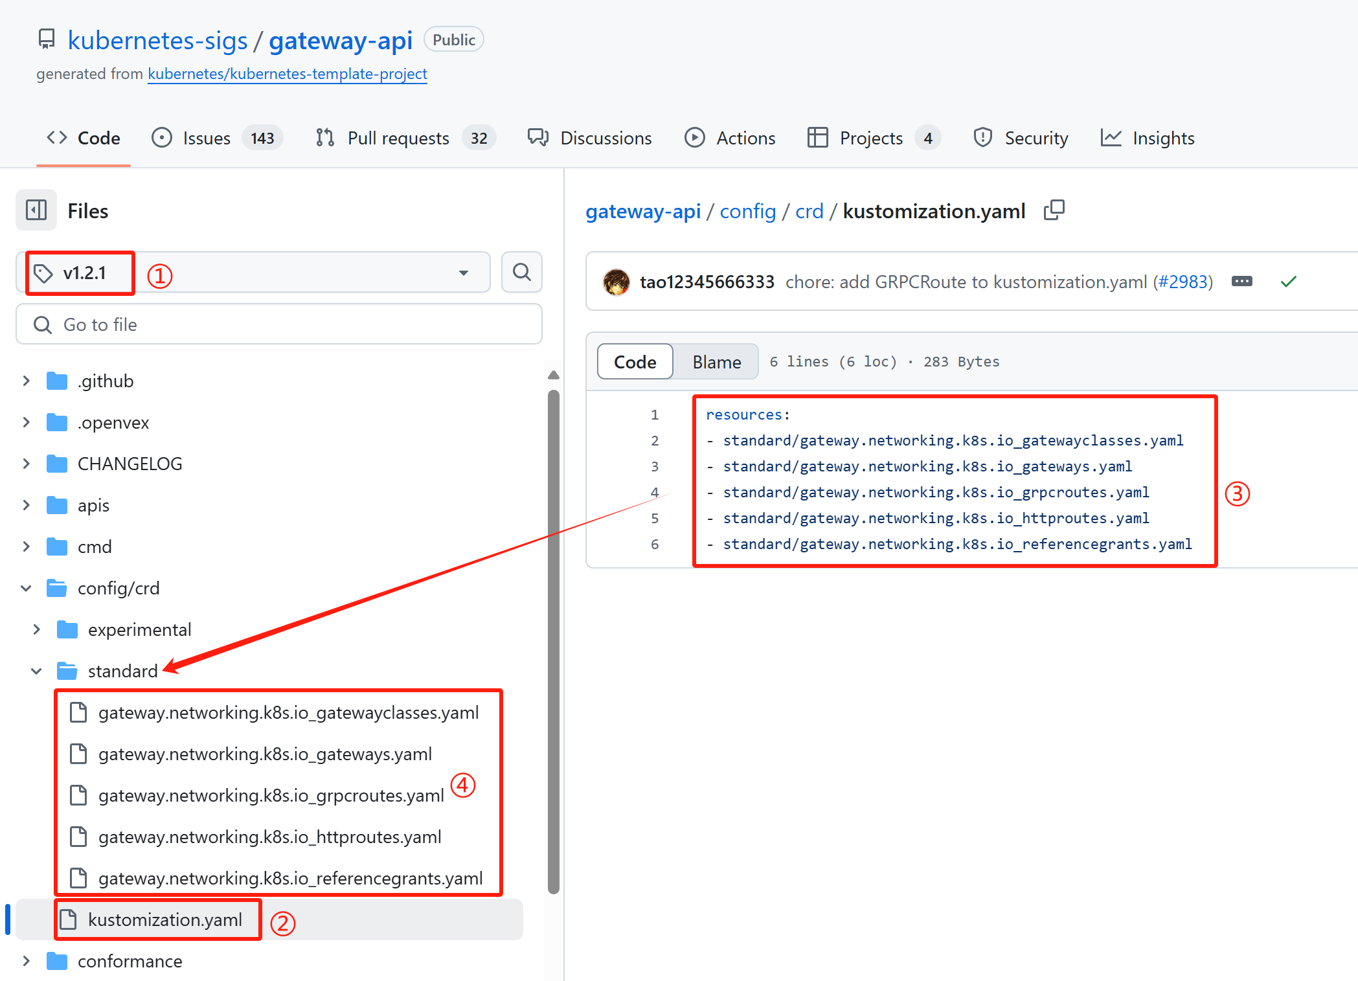This screenshot has width=1358, height=981.
Task: Switch to the Code view toggle
Action: (x=635, y=362)
